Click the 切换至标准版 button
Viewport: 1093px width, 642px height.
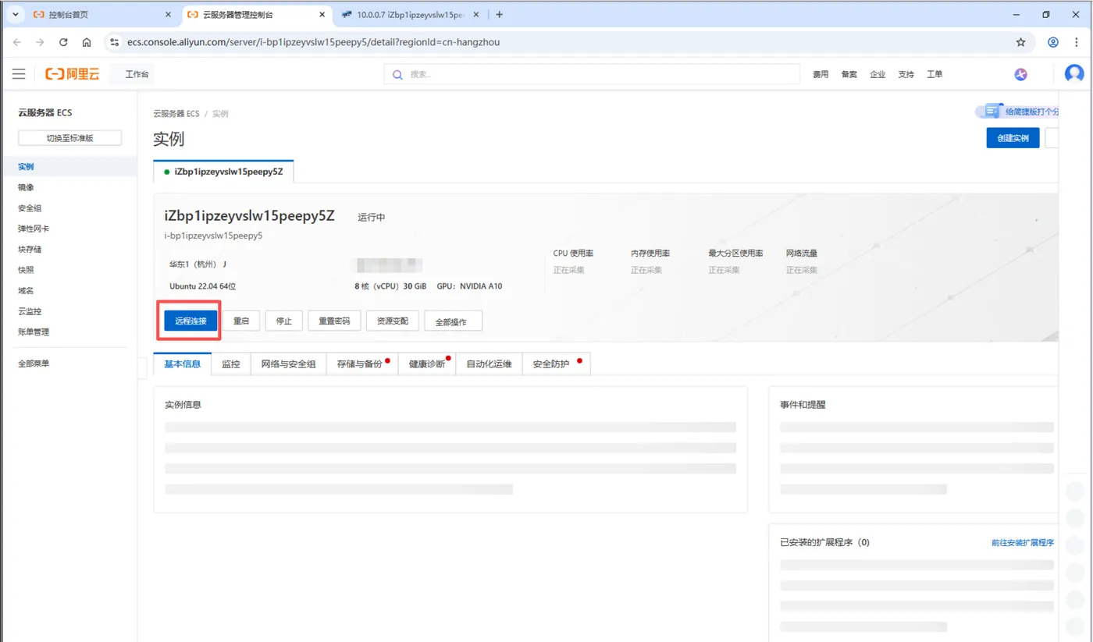click(x=70, y=138)
